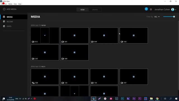Click the video camera icon beside 6:49
Viewport: 179px width, 101px height.
coord(92,42)
